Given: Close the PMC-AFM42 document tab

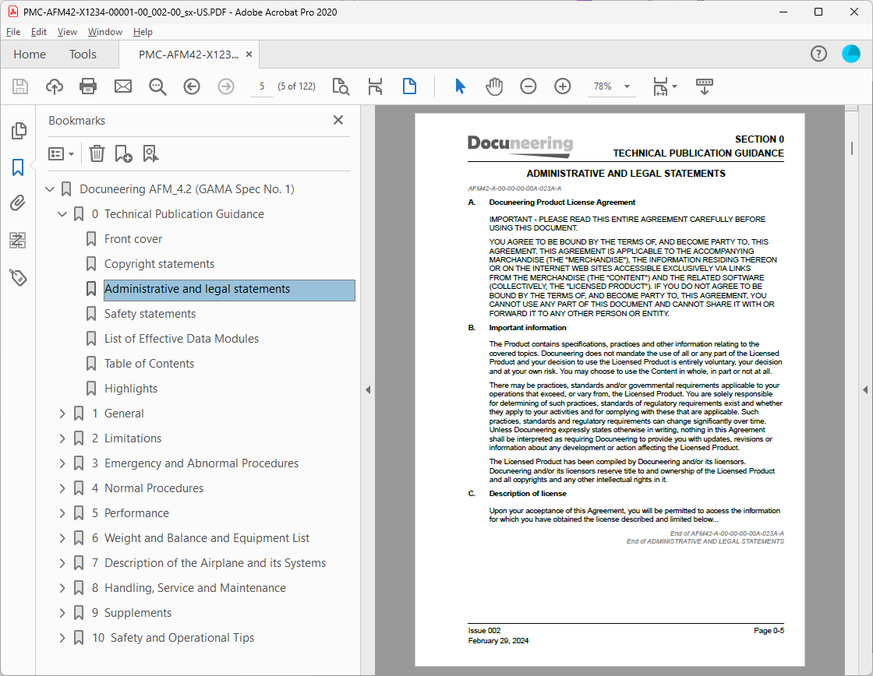Looking at the screenshot, I should coord(249,54).
